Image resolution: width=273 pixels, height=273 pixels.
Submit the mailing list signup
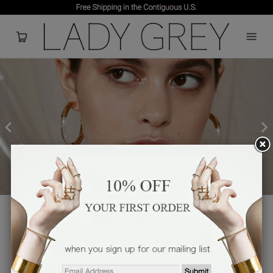(x=197, y=269)
